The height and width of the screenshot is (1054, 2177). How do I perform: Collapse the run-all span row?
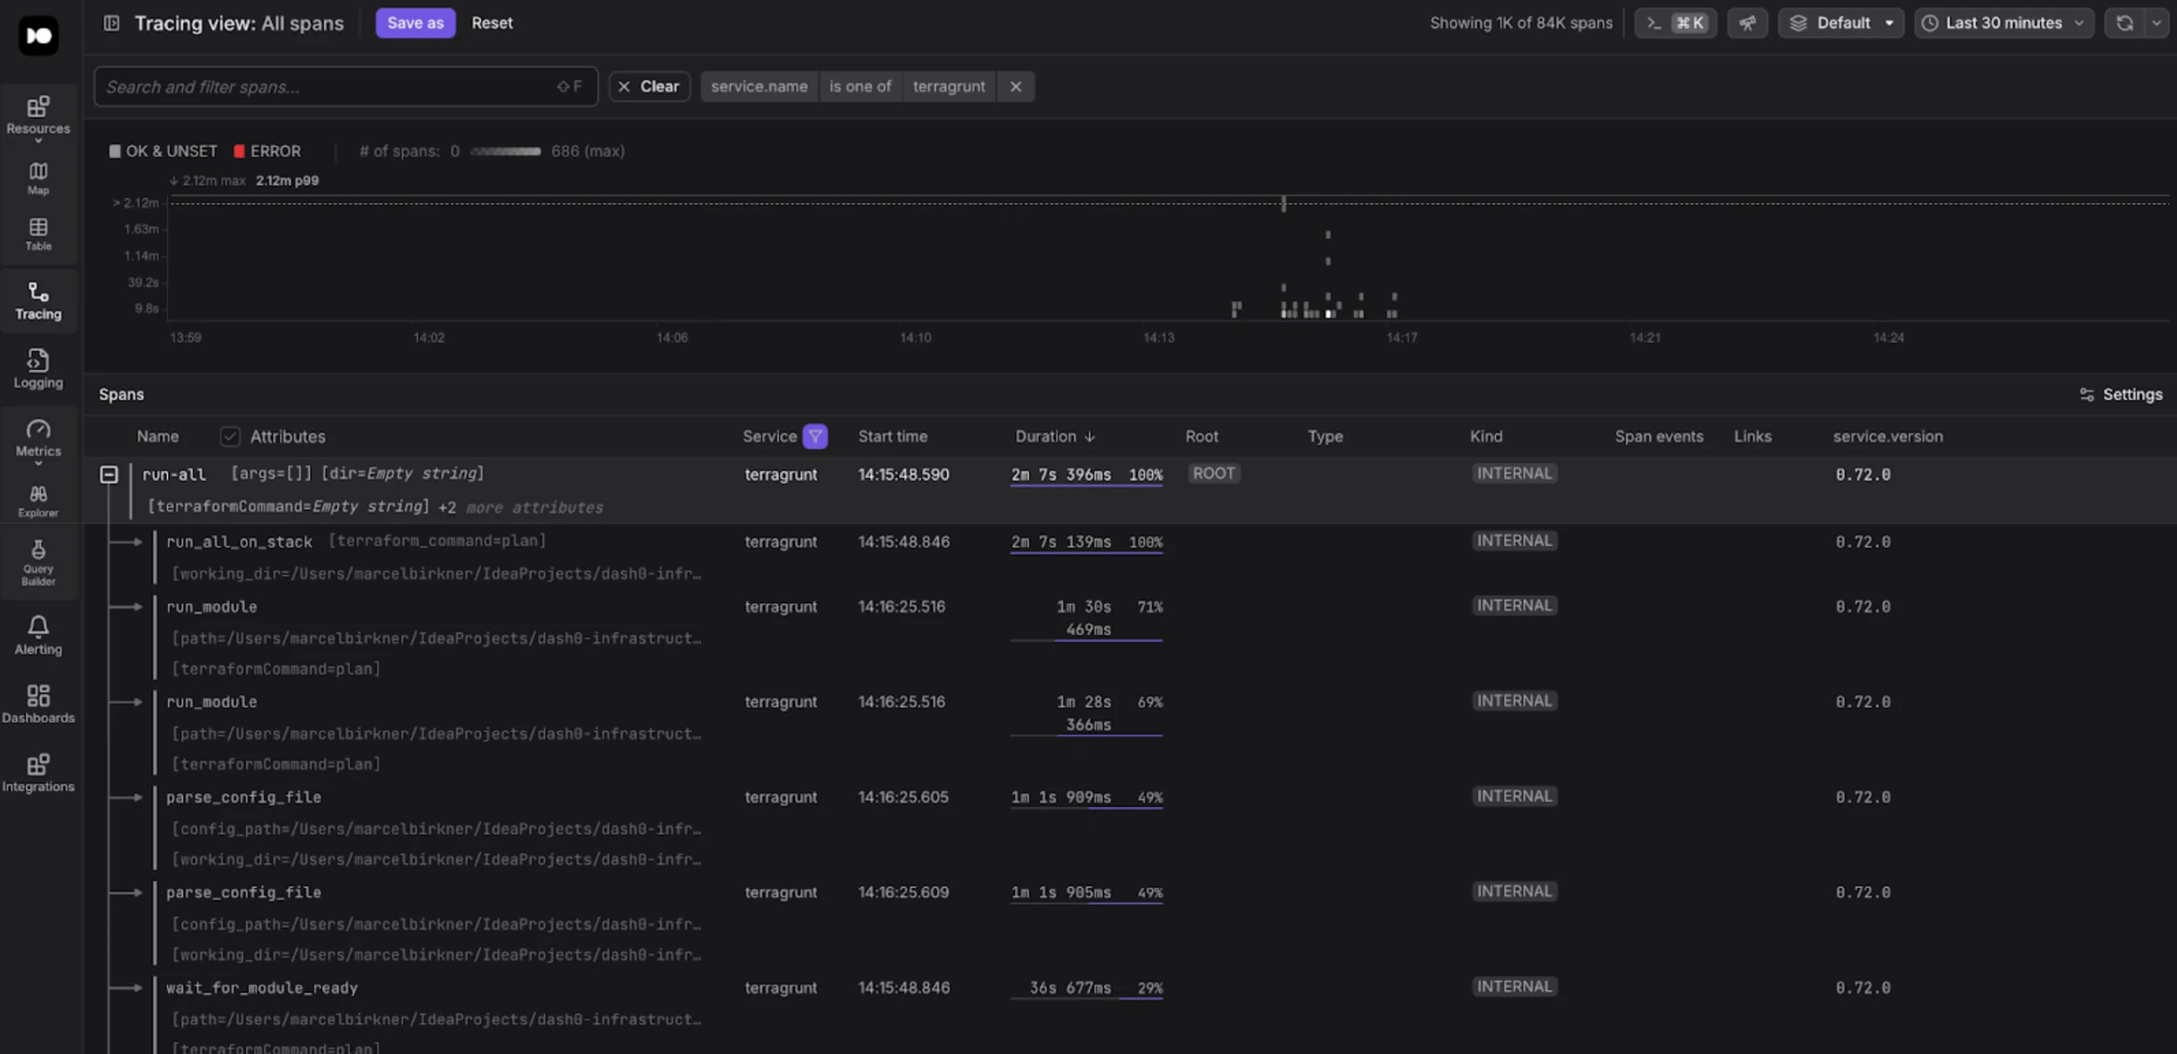[109, 474]
